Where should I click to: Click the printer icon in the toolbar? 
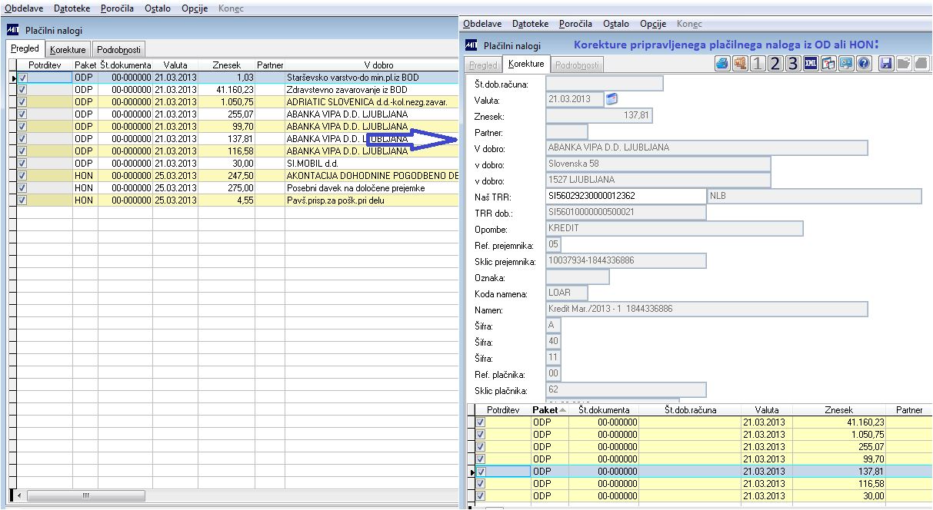pyautogui.click(x=722, y=64)
